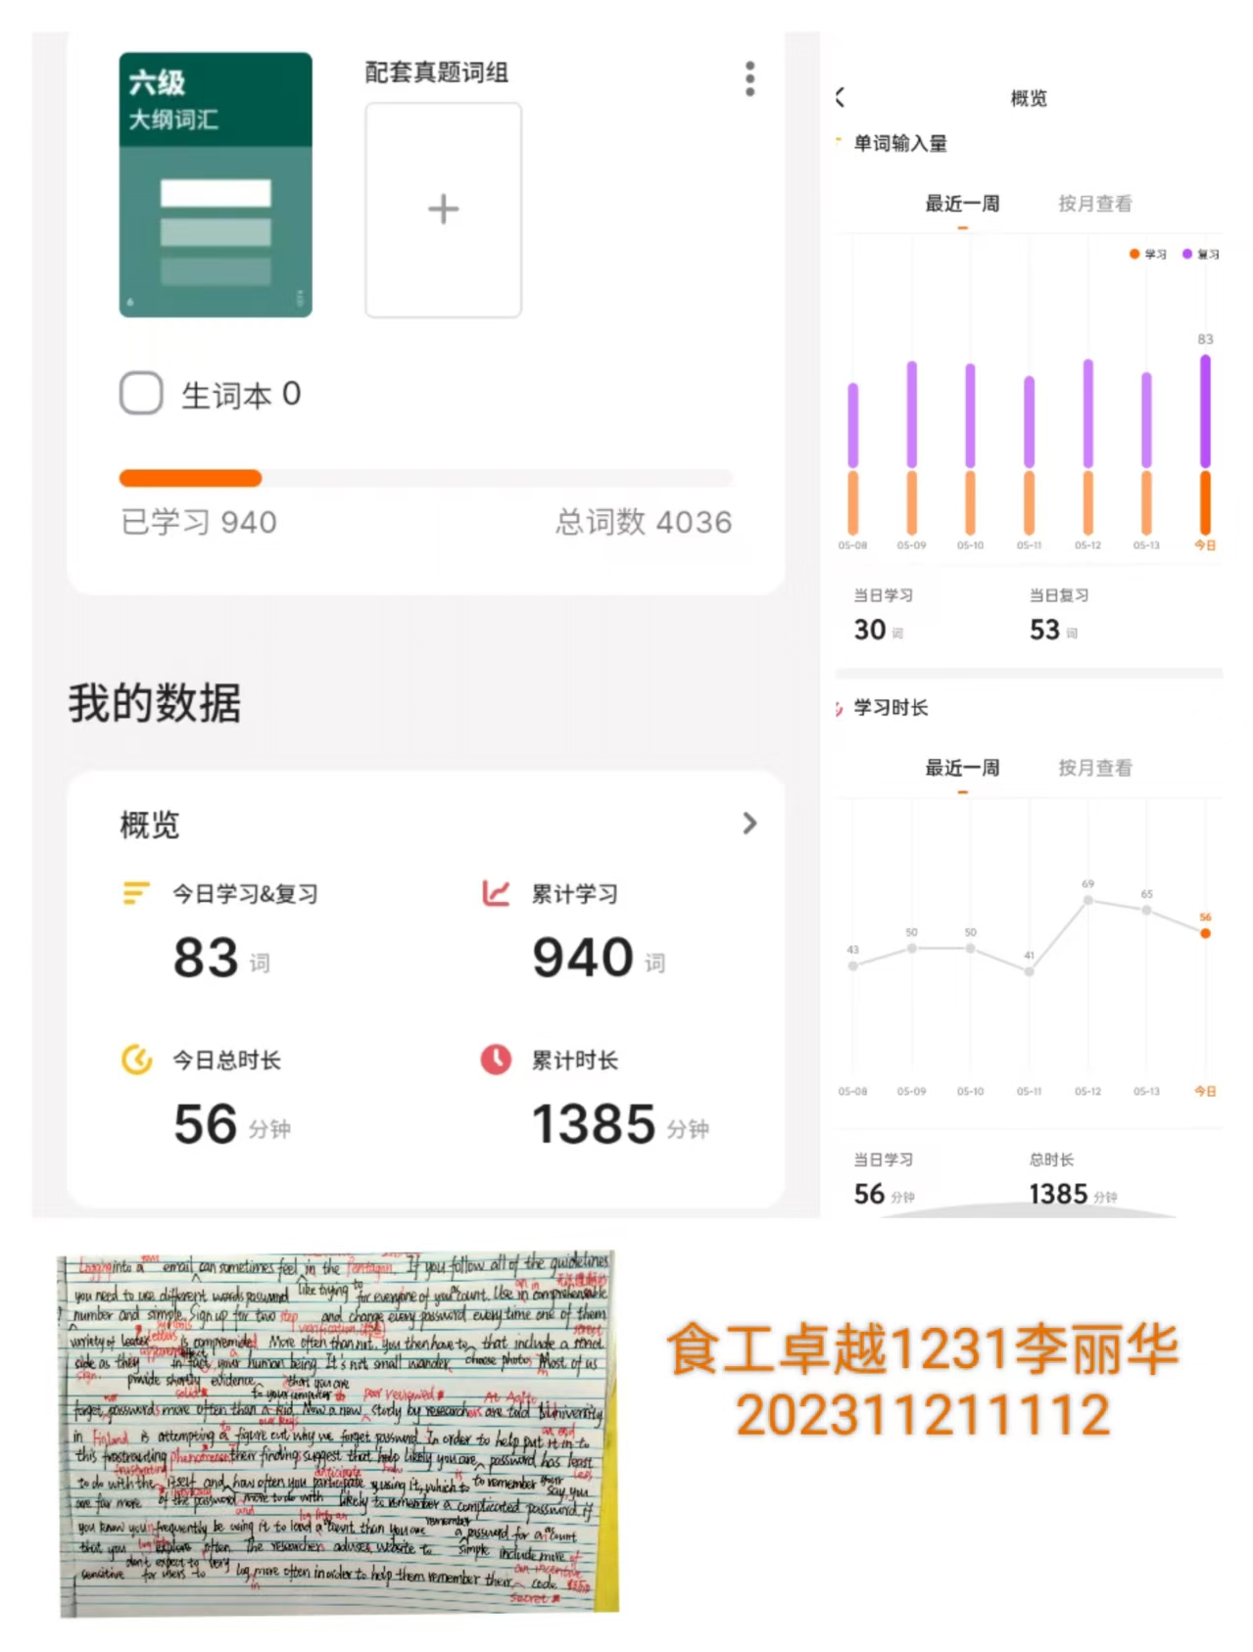1253x1652 pixels.
Task: Tap the 今日总时长 yellow timer icon
Action: click(x=136, y=1060)
